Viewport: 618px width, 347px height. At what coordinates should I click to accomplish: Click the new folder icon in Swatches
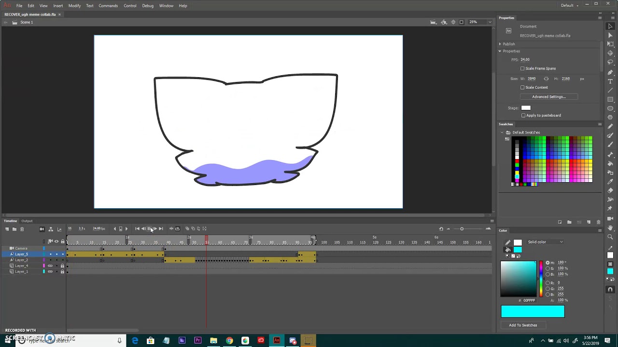click(569, 222)
